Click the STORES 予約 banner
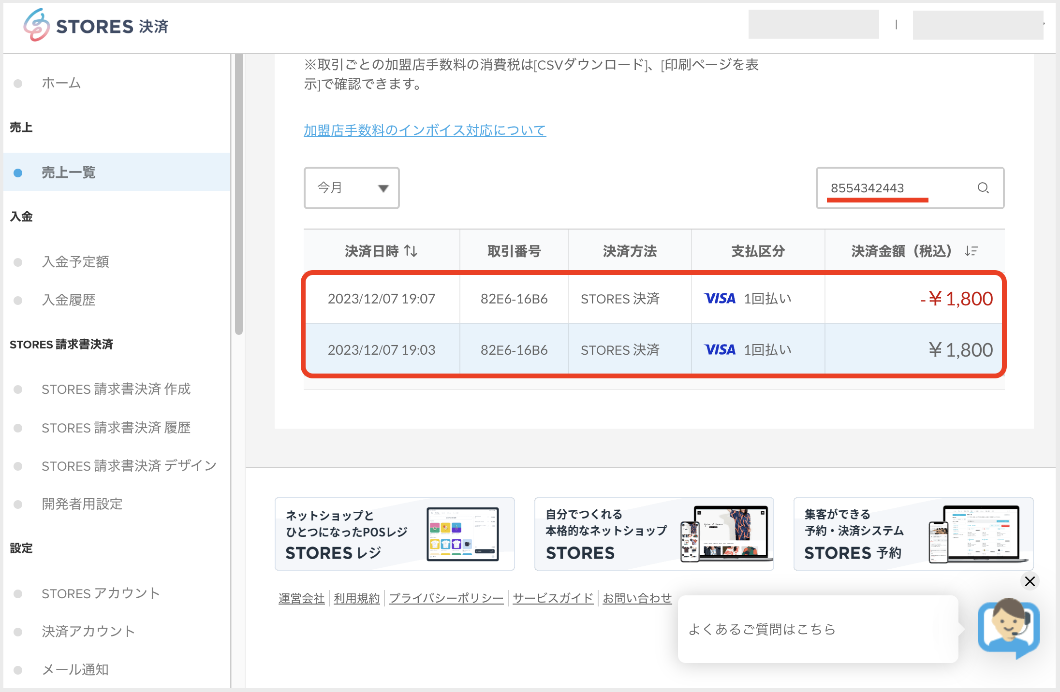Viewport: 1060px width, 692px height. click(x=913, y=534)
